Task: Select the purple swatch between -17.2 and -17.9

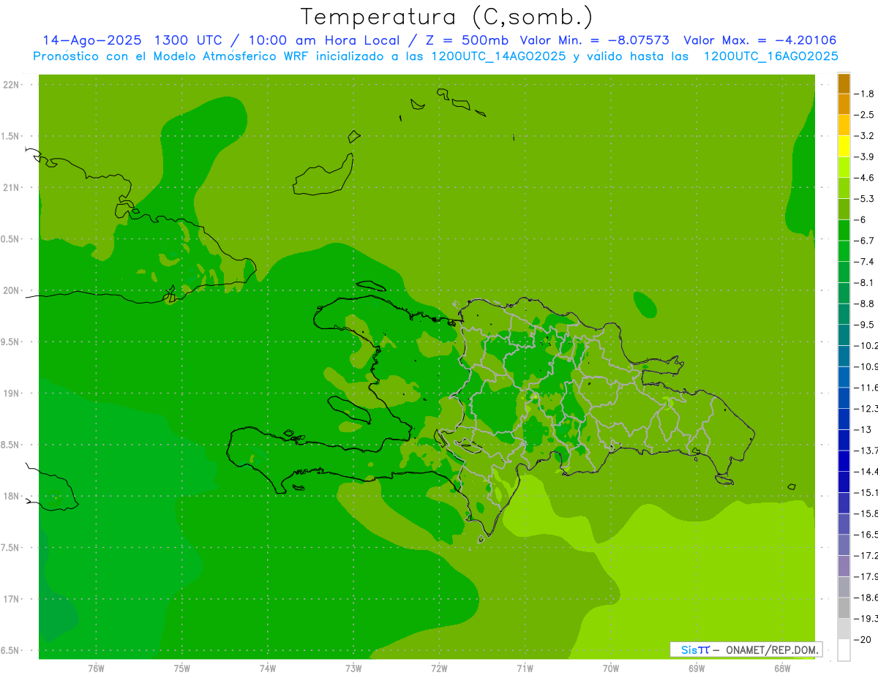Action: coord(844,566)
